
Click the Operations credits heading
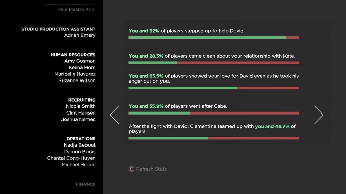coord(81,139)
